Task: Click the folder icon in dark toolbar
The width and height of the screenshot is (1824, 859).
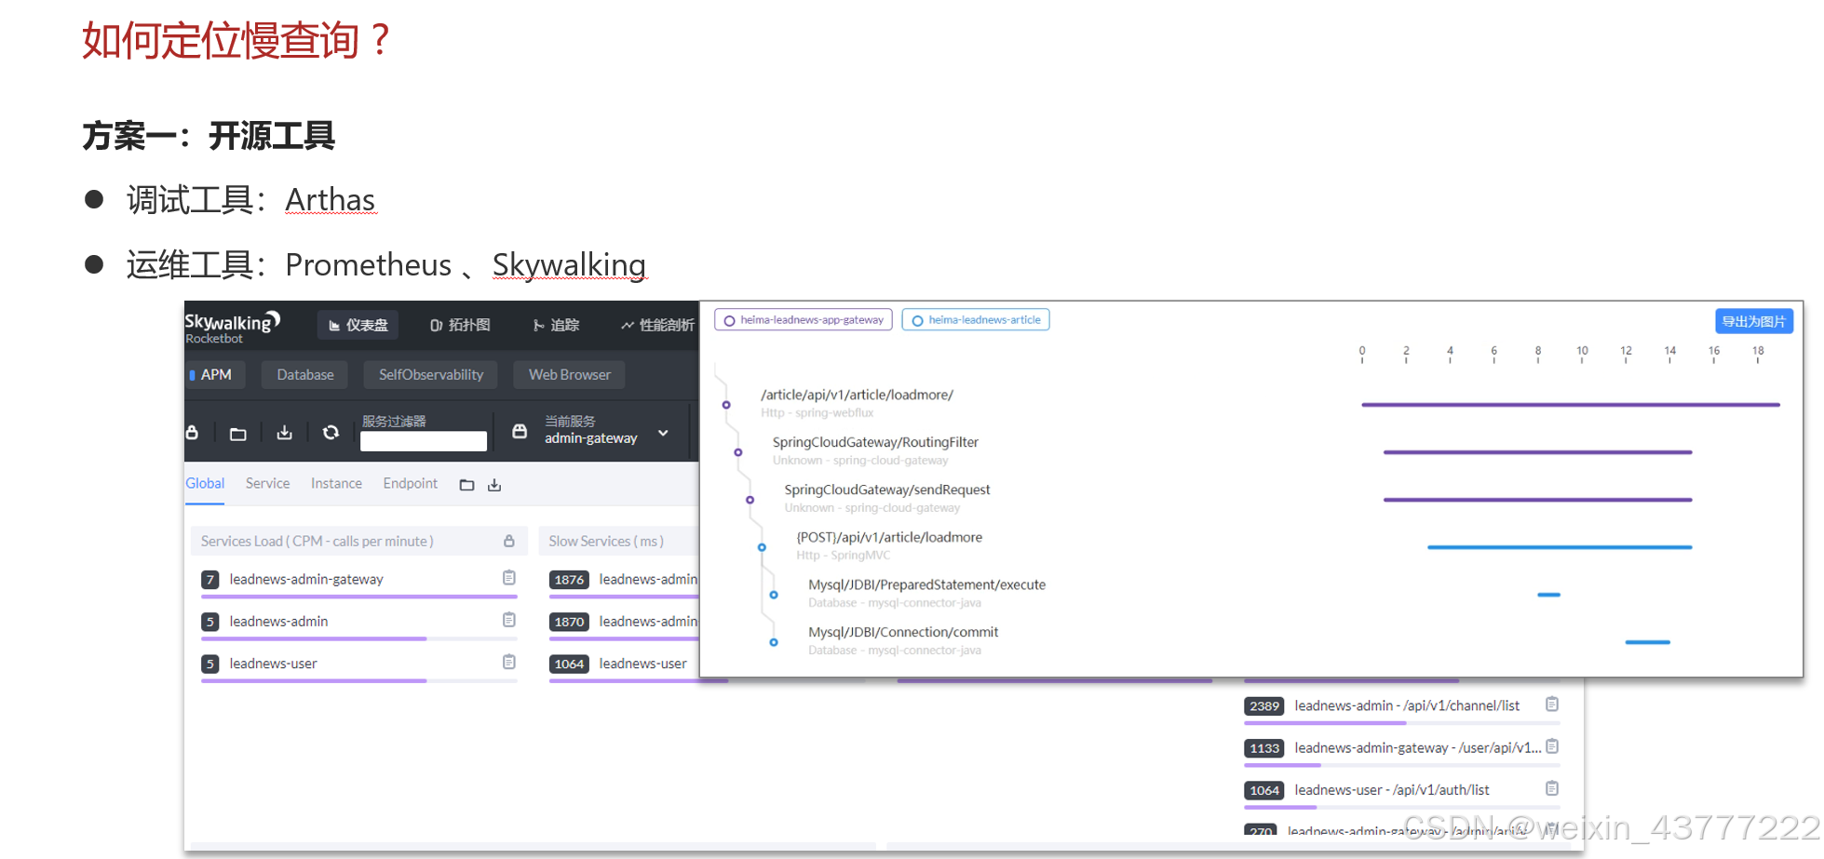Action: 238,434
